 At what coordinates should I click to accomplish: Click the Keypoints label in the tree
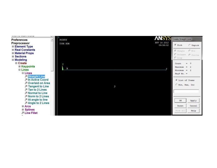[x=28, y=66]
